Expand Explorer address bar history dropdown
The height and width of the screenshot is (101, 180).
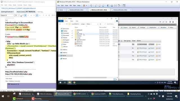tap(98, 24)
